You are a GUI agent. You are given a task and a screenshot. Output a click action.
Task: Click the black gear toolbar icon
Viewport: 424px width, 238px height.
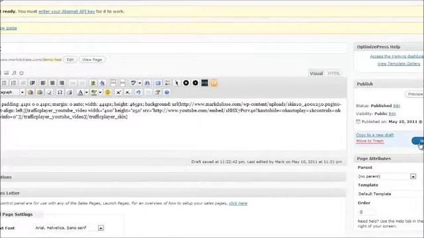(x=195, y=83)
